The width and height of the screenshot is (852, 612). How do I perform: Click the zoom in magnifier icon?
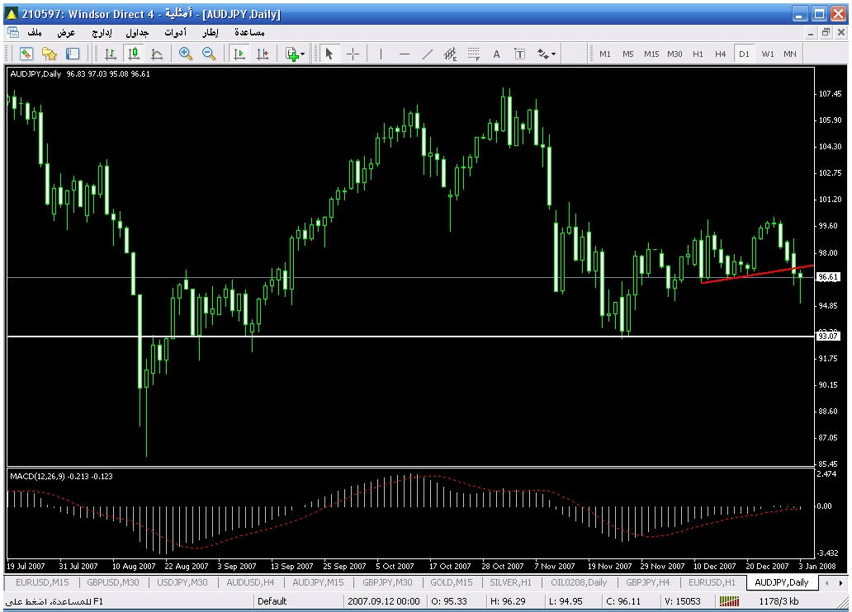coord(186,54)
